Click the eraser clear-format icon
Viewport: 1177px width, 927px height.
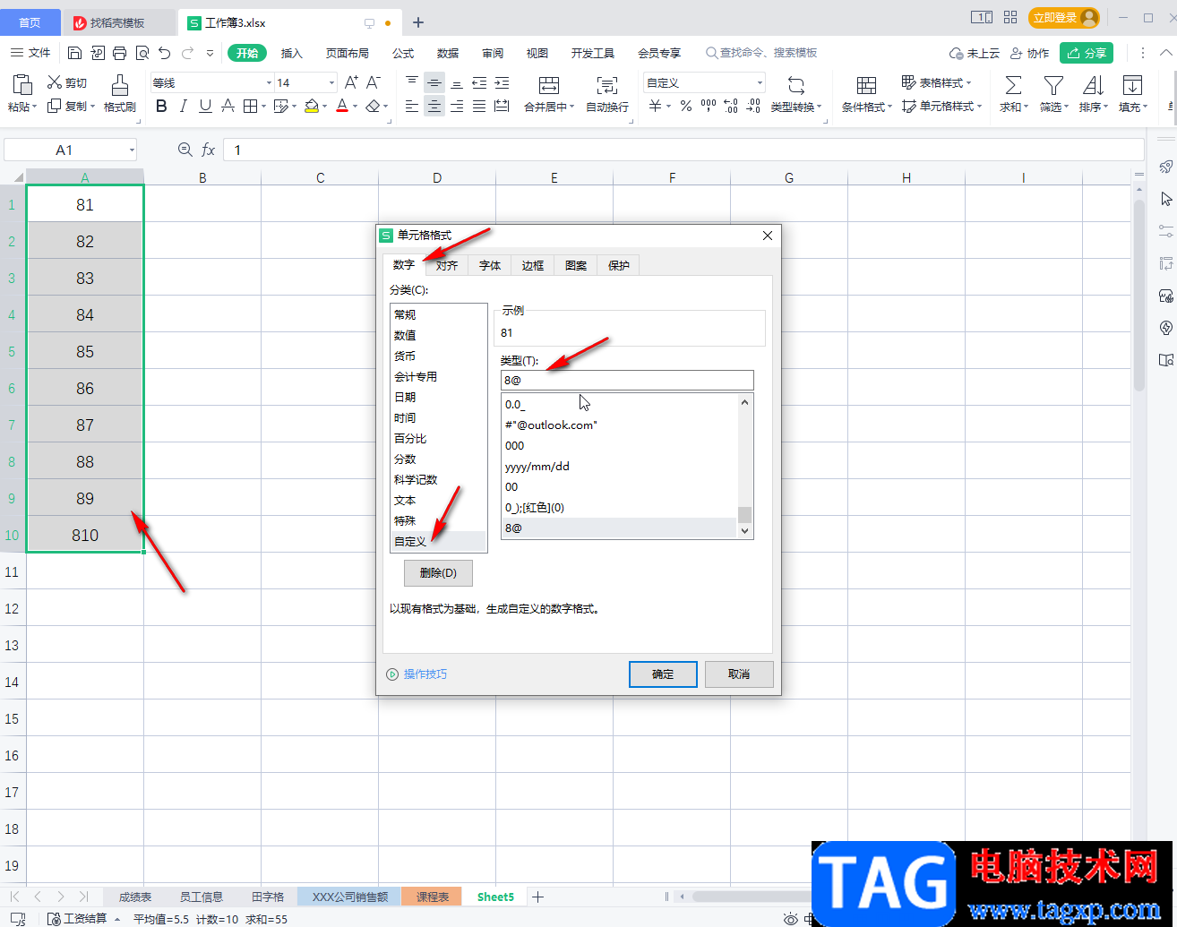pos(373,107)
